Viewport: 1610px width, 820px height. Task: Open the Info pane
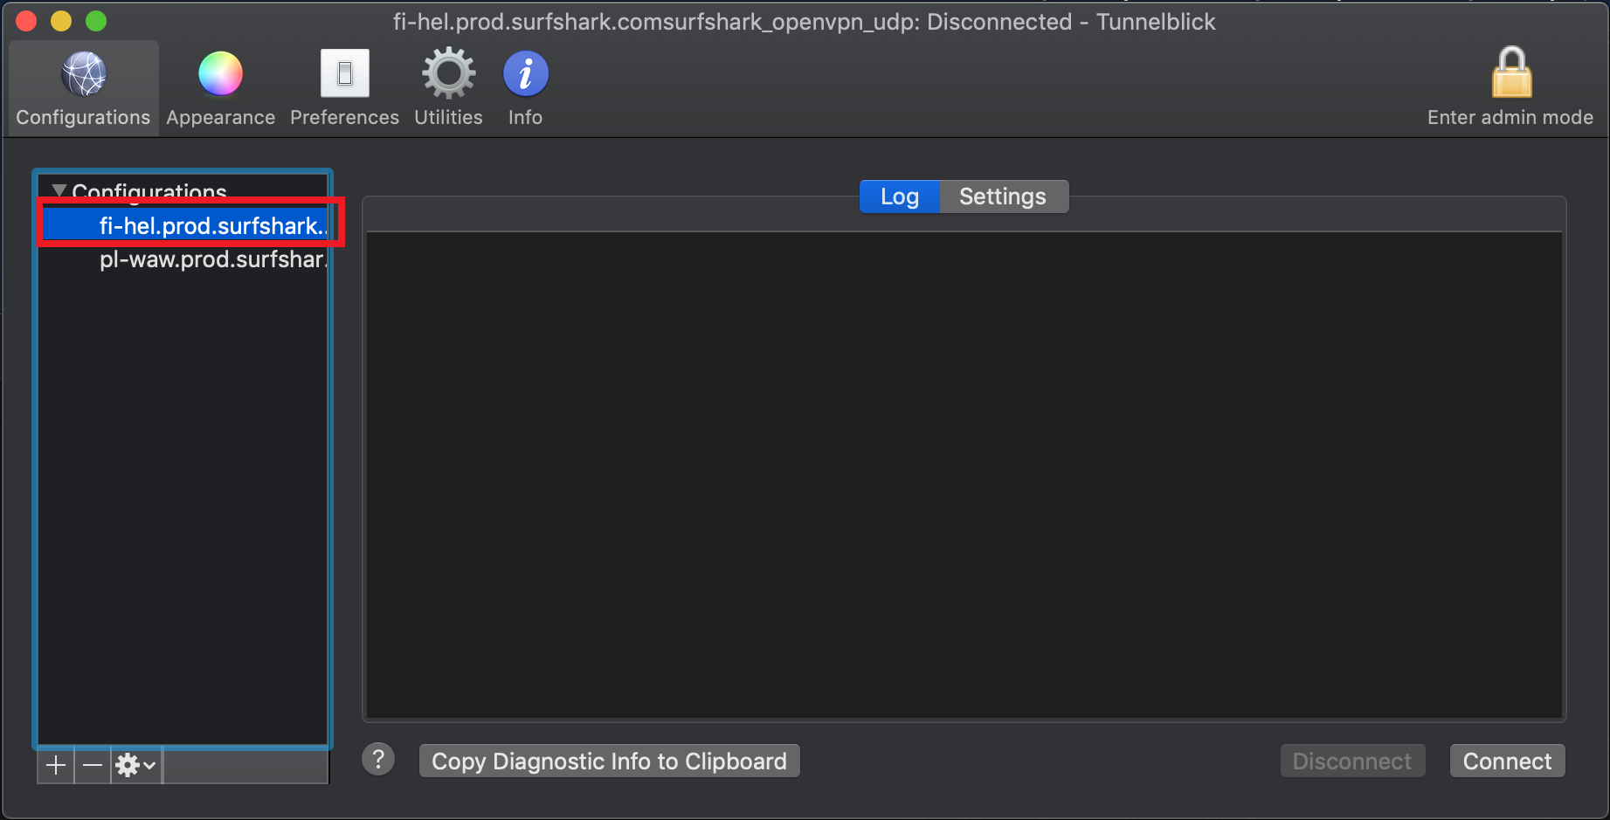525,89
